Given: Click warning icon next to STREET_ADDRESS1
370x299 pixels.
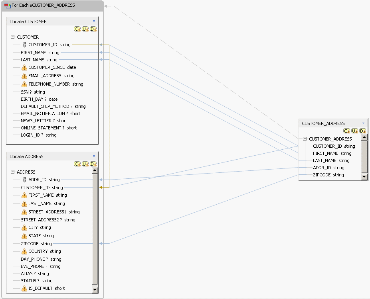Looking at the screenshot, I should [24, 212].
